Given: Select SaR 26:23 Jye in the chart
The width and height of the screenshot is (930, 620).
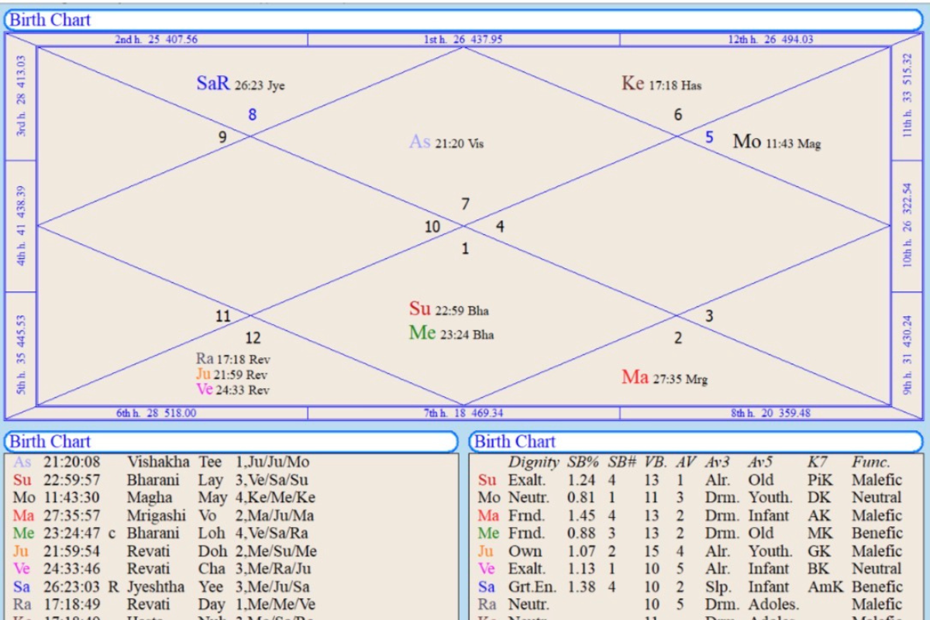Looking at the screenshot, I should pyautogui.click(x=240, y=84).
